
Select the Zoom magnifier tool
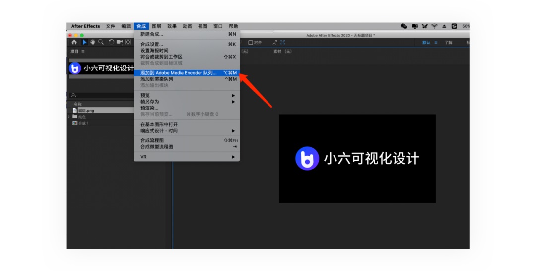pos(101,42)
